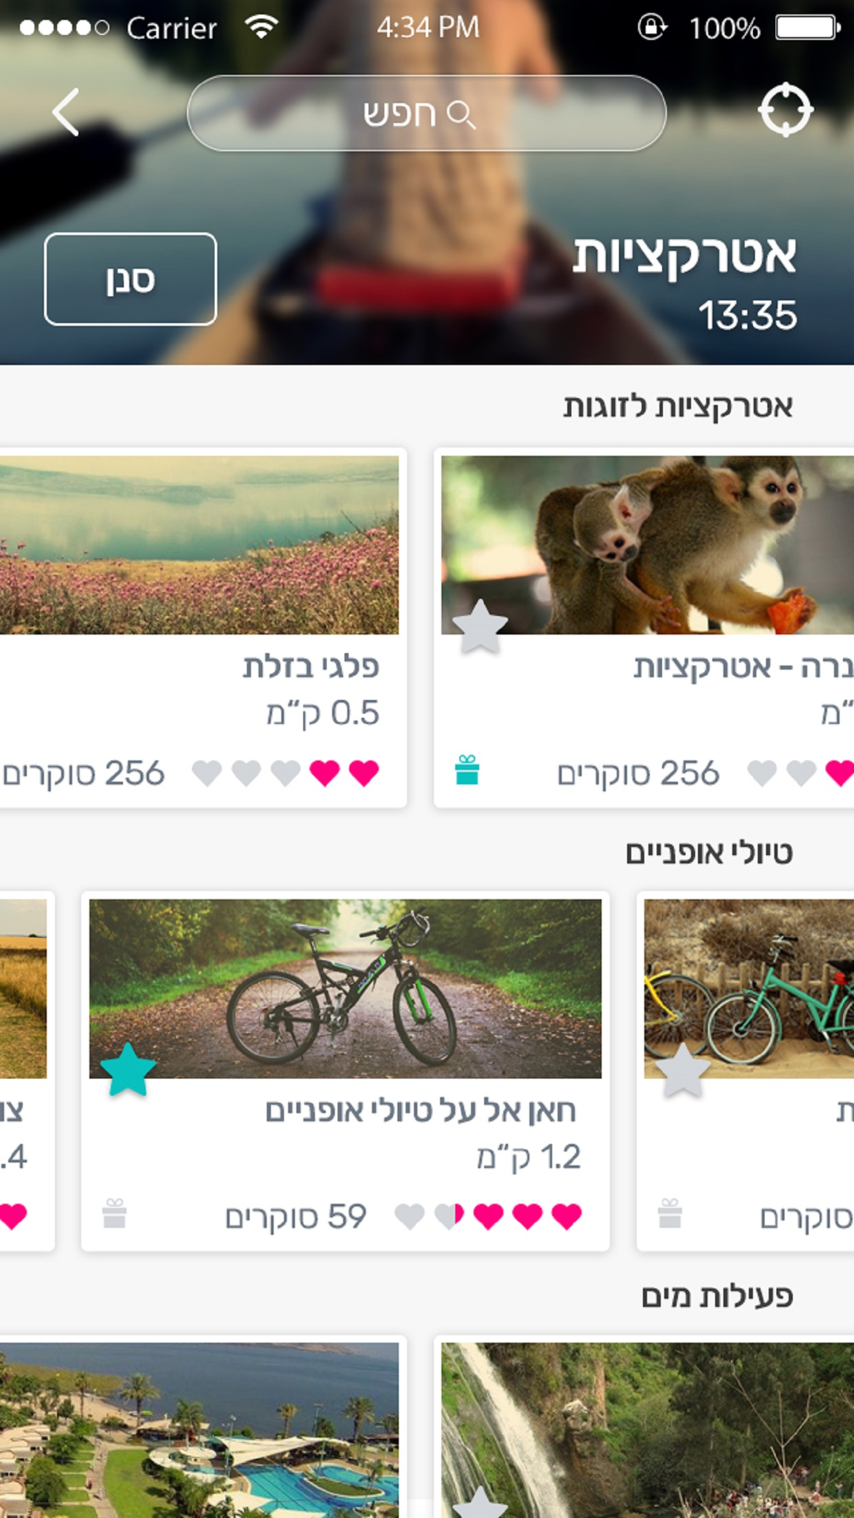Toggle gray favorite star on monkey card
Screen dimensions: 854x1518
(480, 626)
